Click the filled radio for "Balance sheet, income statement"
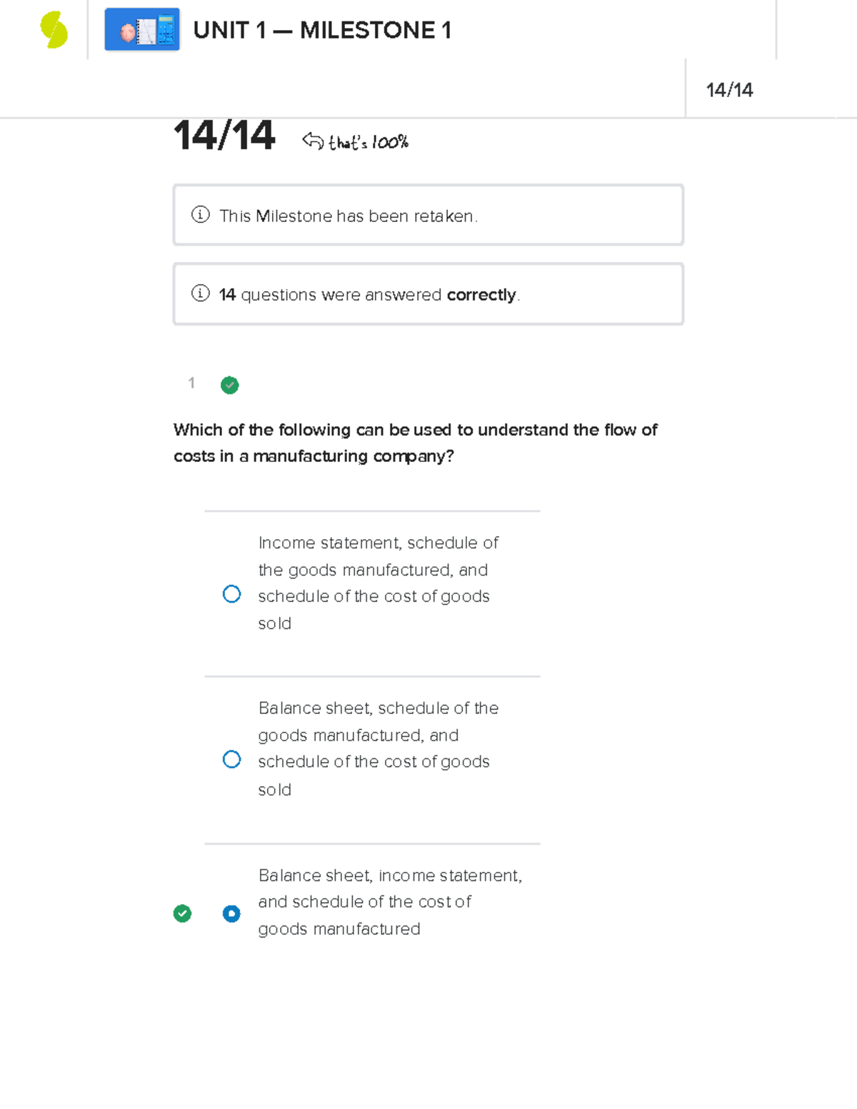Viewport: 857px width, 1109px height. (x=231, y=914)
